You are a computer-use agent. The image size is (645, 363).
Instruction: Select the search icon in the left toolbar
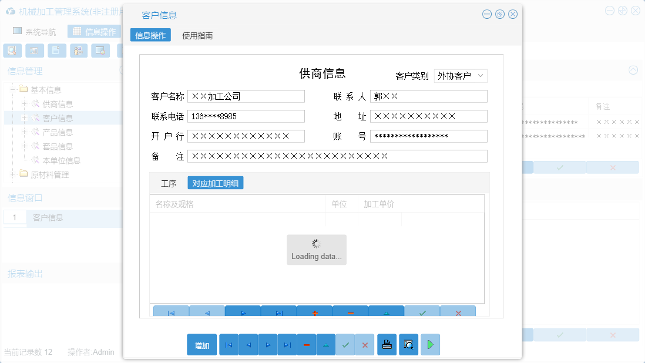pos(12,51)
